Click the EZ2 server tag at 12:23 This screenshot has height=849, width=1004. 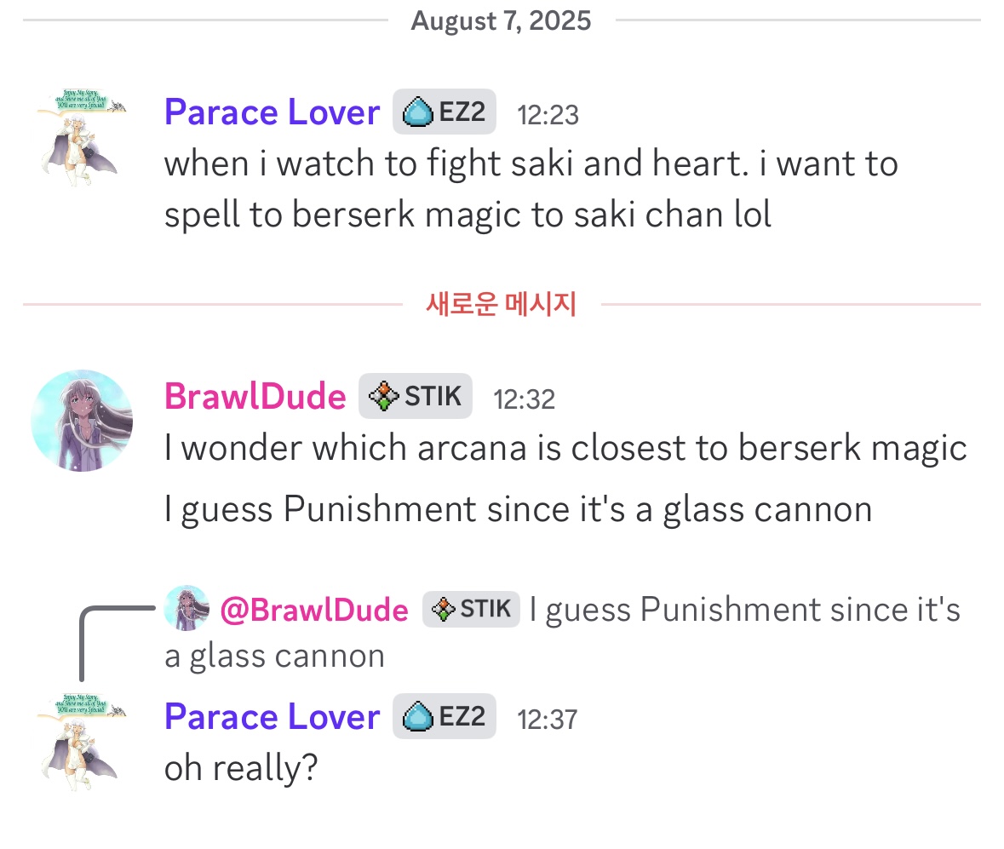445,112
